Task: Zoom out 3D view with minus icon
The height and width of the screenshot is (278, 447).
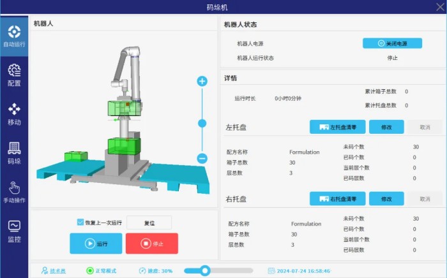Action: [x=202, y=159]
